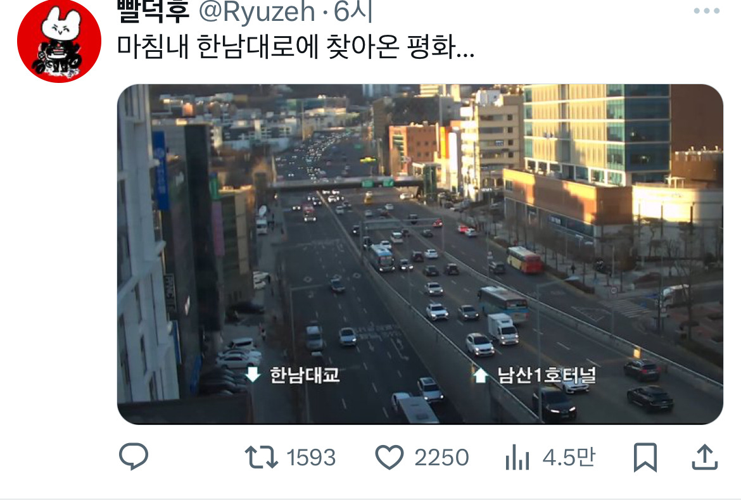Click the 4.5만 view count
Screen dimensions: 741x502
coord(569,457)
